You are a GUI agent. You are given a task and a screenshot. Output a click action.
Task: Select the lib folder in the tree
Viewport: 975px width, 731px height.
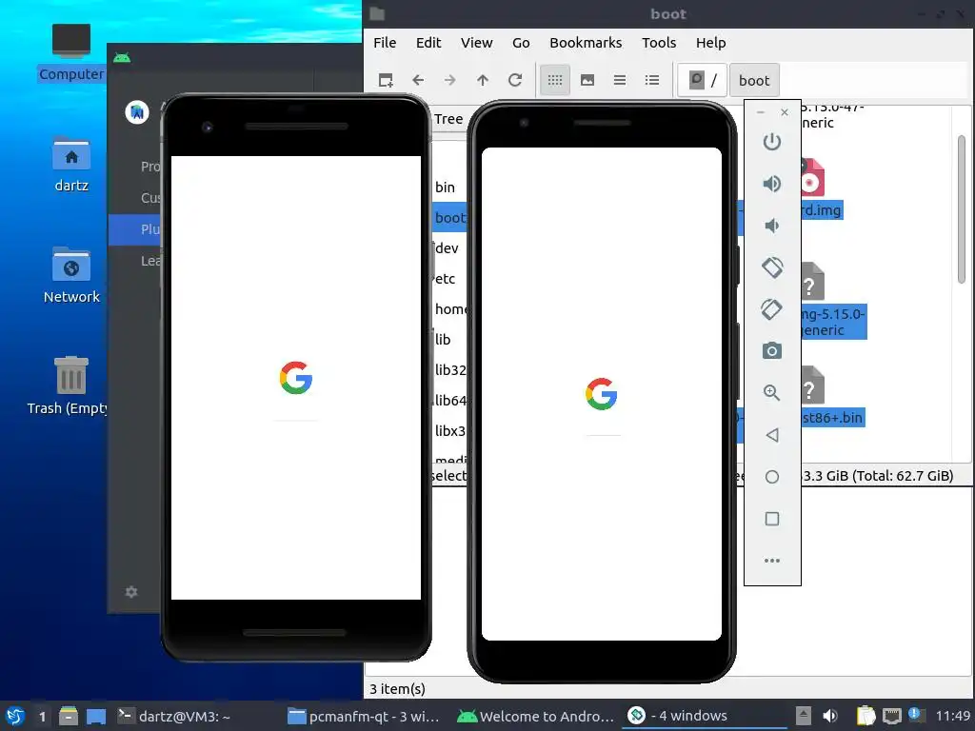coord(443,340)
